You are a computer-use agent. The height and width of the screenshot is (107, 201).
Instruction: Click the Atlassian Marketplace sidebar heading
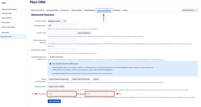click(x=9, y=9)
